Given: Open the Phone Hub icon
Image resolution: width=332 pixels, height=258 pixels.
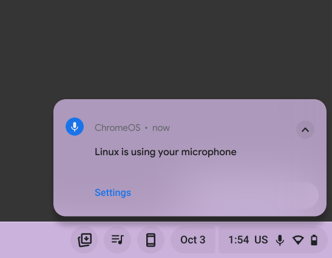Looking at the screenshot, I should pos(151,240).
